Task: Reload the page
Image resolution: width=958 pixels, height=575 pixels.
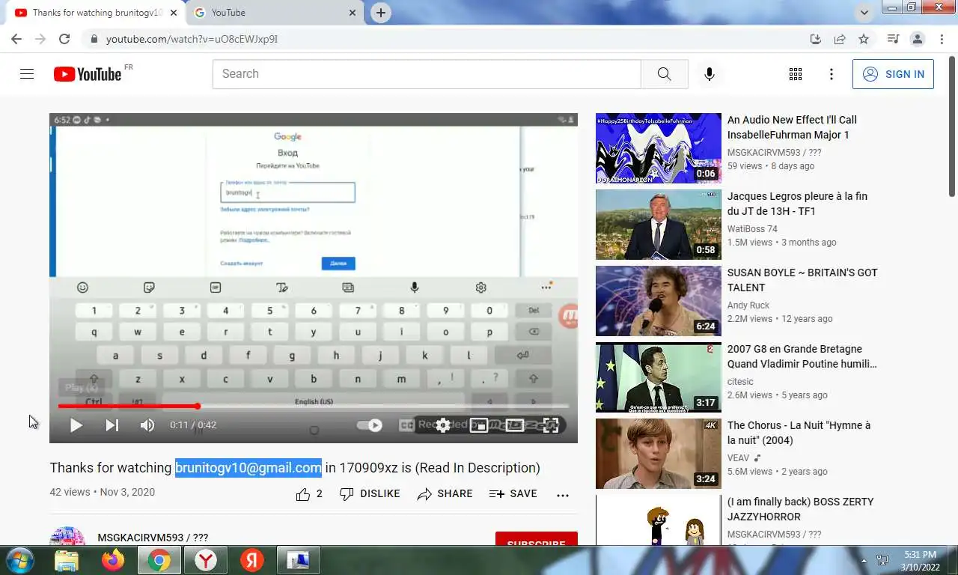Action: (64, 39)
